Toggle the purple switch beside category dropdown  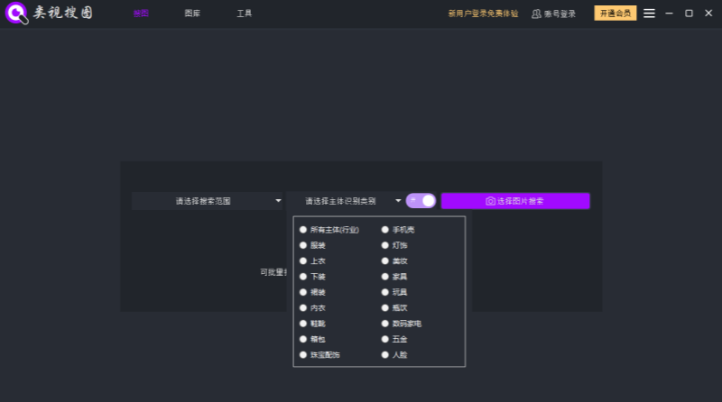pyautogui.click(x=421, y=201)
